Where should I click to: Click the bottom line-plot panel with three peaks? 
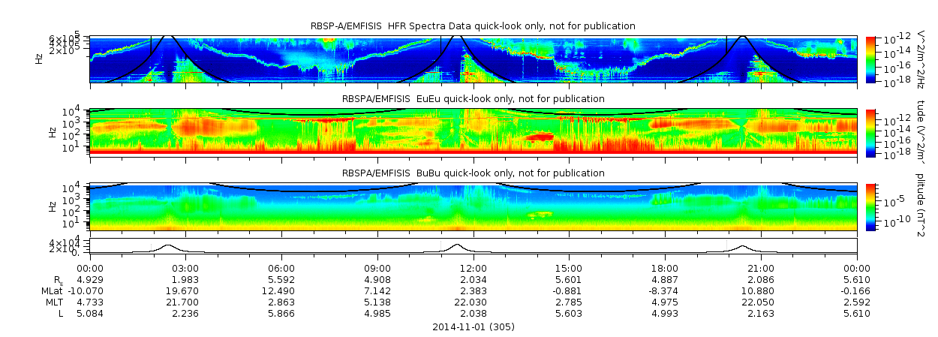[473, 247]
